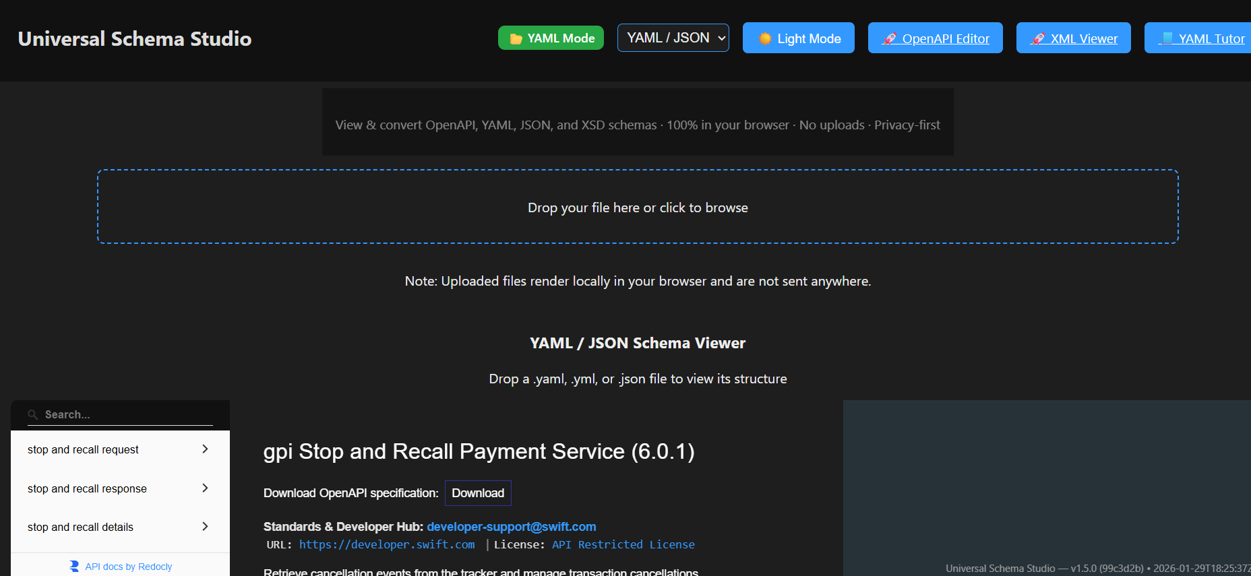Expand chevron for stop and recall request

coord(205,449)
